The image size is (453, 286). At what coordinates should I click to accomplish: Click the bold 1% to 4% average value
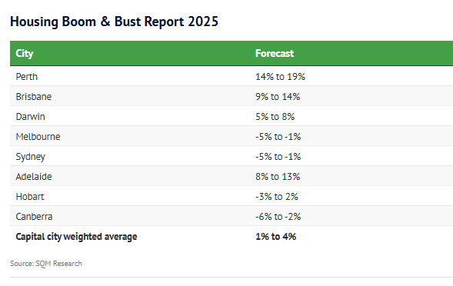point(275,237)
